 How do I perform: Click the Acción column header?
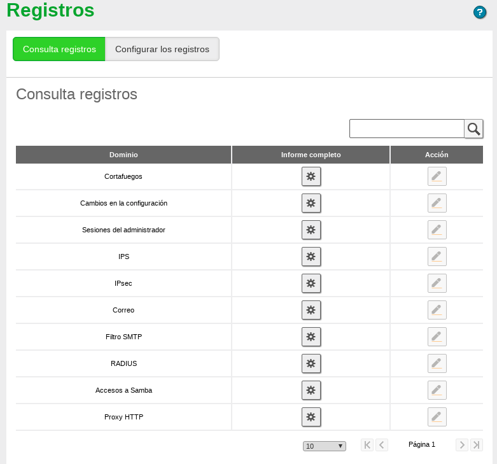pos(437,155)
